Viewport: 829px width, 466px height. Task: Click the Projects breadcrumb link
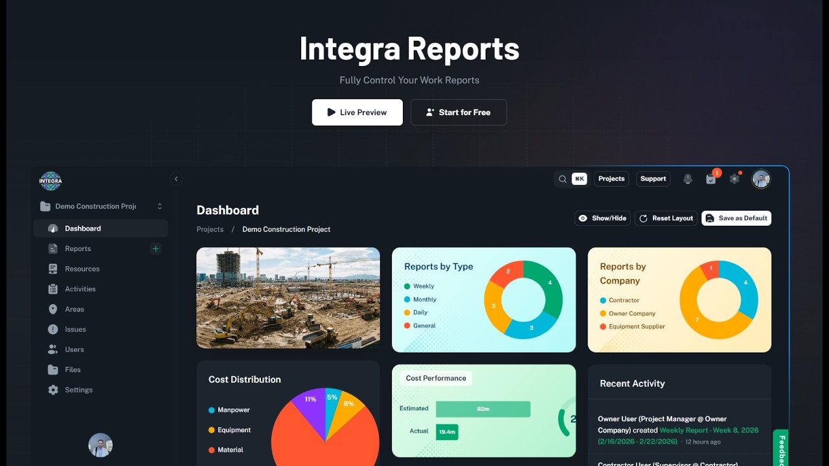(210, 229)
